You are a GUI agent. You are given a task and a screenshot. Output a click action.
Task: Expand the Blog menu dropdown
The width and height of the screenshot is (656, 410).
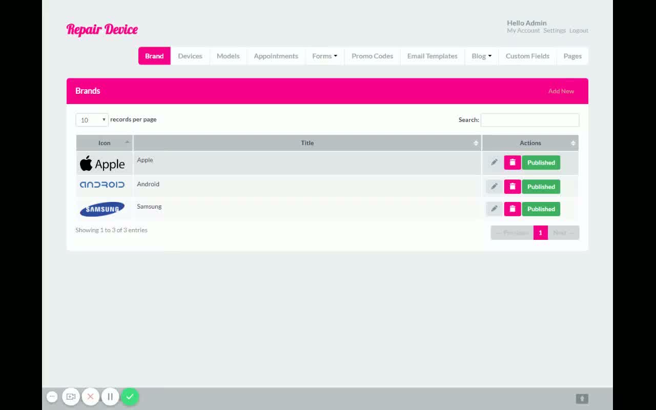(481, 56)
